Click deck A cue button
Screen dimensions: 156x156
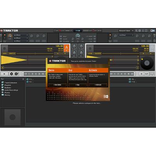pyautogui.click(x=11, y=74)
